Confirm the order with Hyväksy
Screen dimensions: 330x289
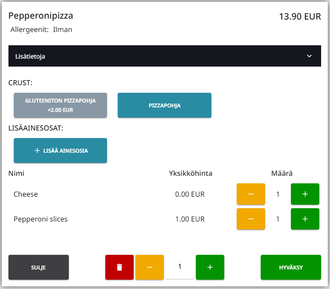click(x=290, y=267)
